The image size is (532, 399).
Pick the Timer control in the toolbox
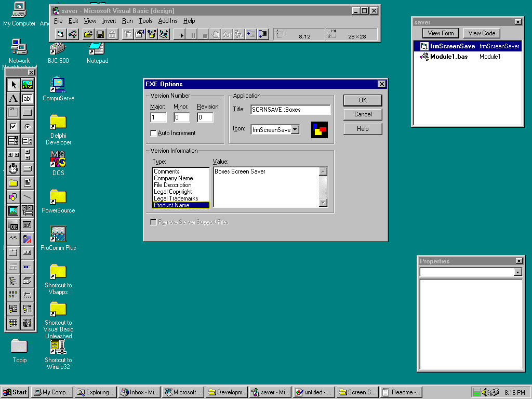point(14,168)
